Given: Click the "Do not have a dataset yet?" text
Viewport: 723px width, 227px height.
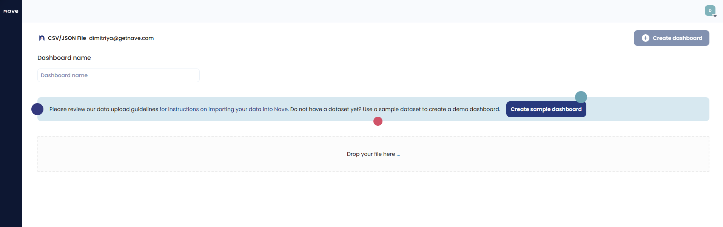Looking at the screenshot, I should pyautogui.click(x=325, y=109).
